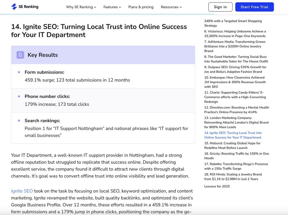Open 12. Direction.com section link
Screen dimensions: 288x215
click(x=237, y=110)
